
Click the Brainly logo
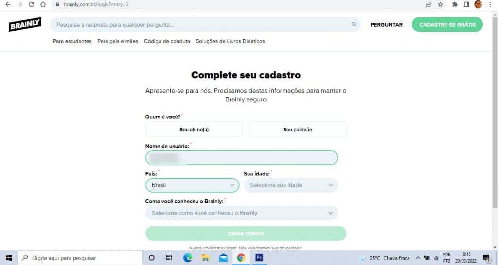tap(25, 24)
